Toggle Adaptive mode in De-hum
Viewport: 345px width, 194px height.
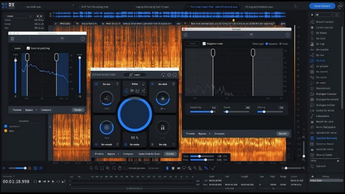205,44
